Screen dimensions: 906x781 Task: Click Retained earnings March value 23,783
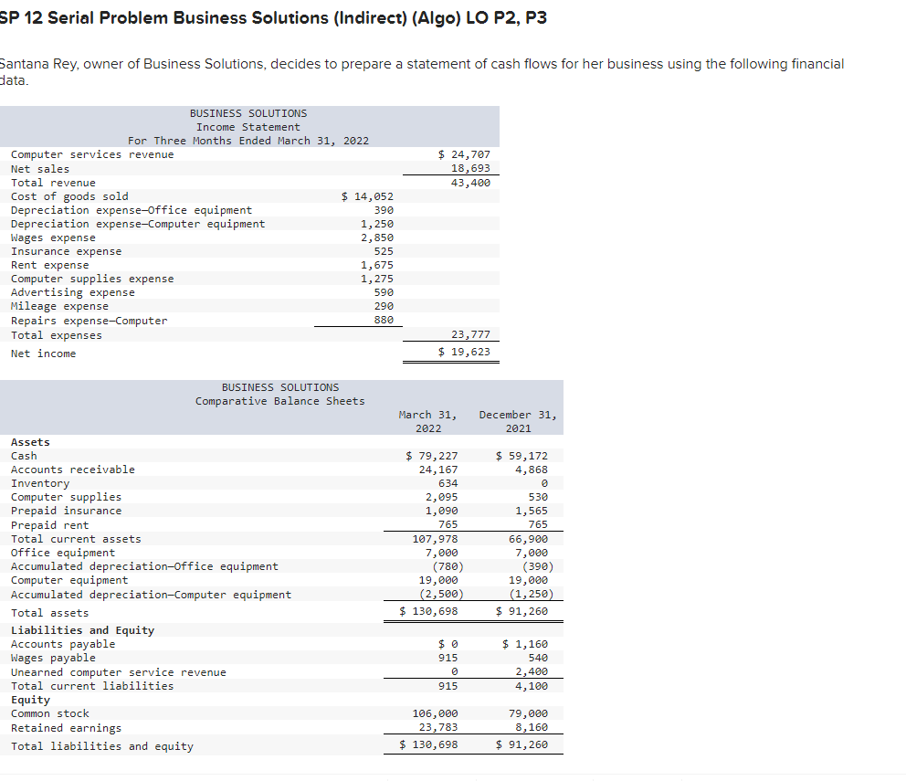click(438, 728)
